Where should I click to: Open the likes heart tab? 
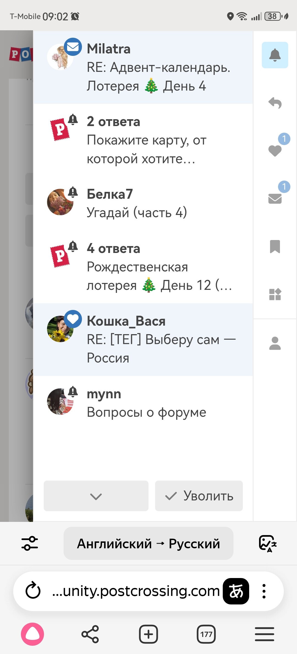click(x=275, y=151)
